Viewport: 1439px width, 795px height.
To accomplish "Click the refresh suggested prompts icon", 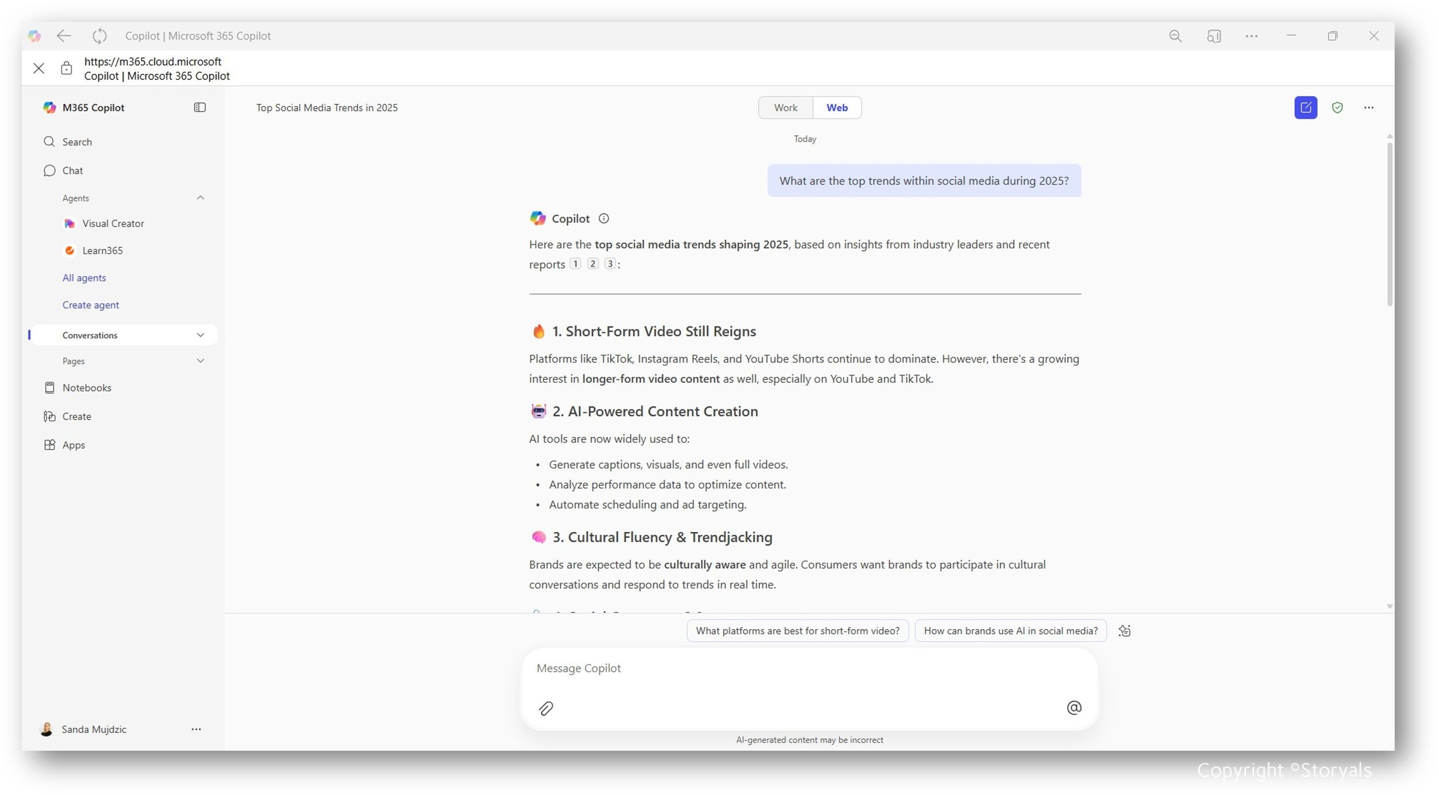I will [1124, 630].
